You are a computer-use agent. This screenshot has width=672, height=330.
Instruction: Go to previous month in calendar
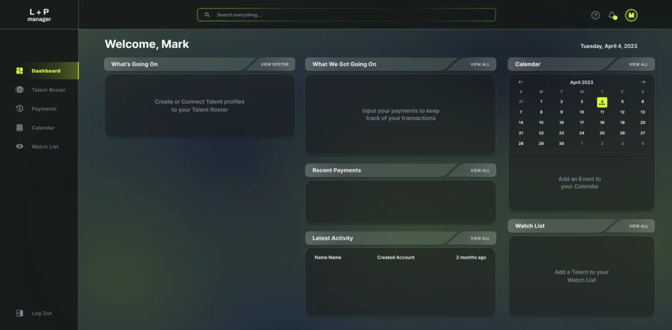click(x=520, y=82)
